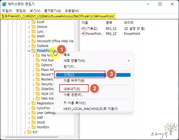Click the MAPI folder icon
The height and width of the screenshot is (140, 179).
(34, 36)
